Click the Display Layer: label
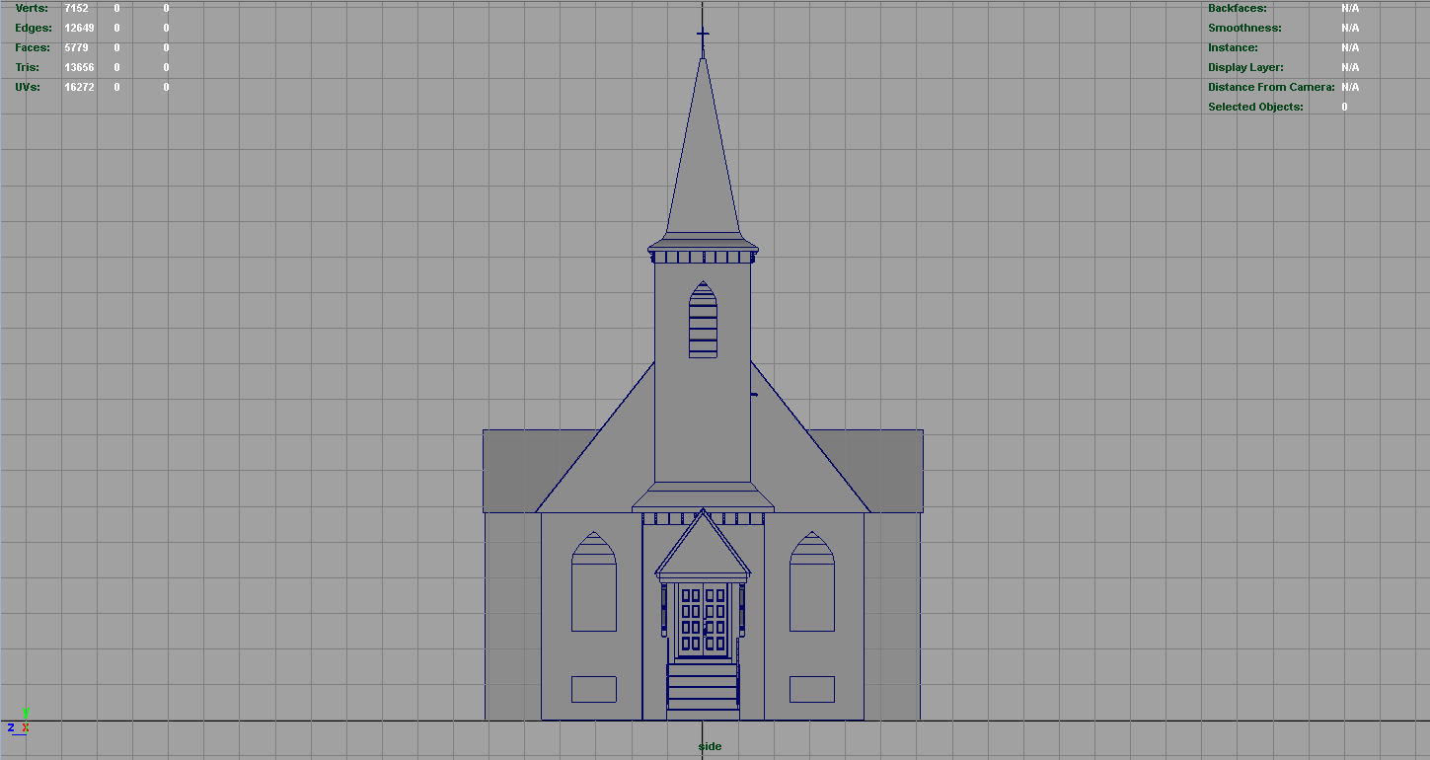The width and height of the screenshot is (1430, 760). tap(1245, 67)
